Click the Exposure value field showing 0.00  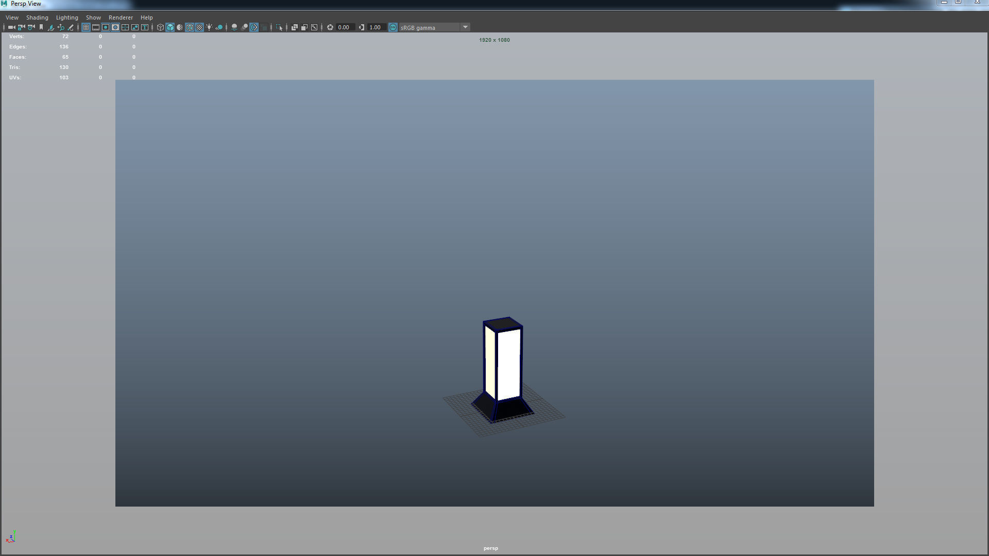tap(344, 27)
